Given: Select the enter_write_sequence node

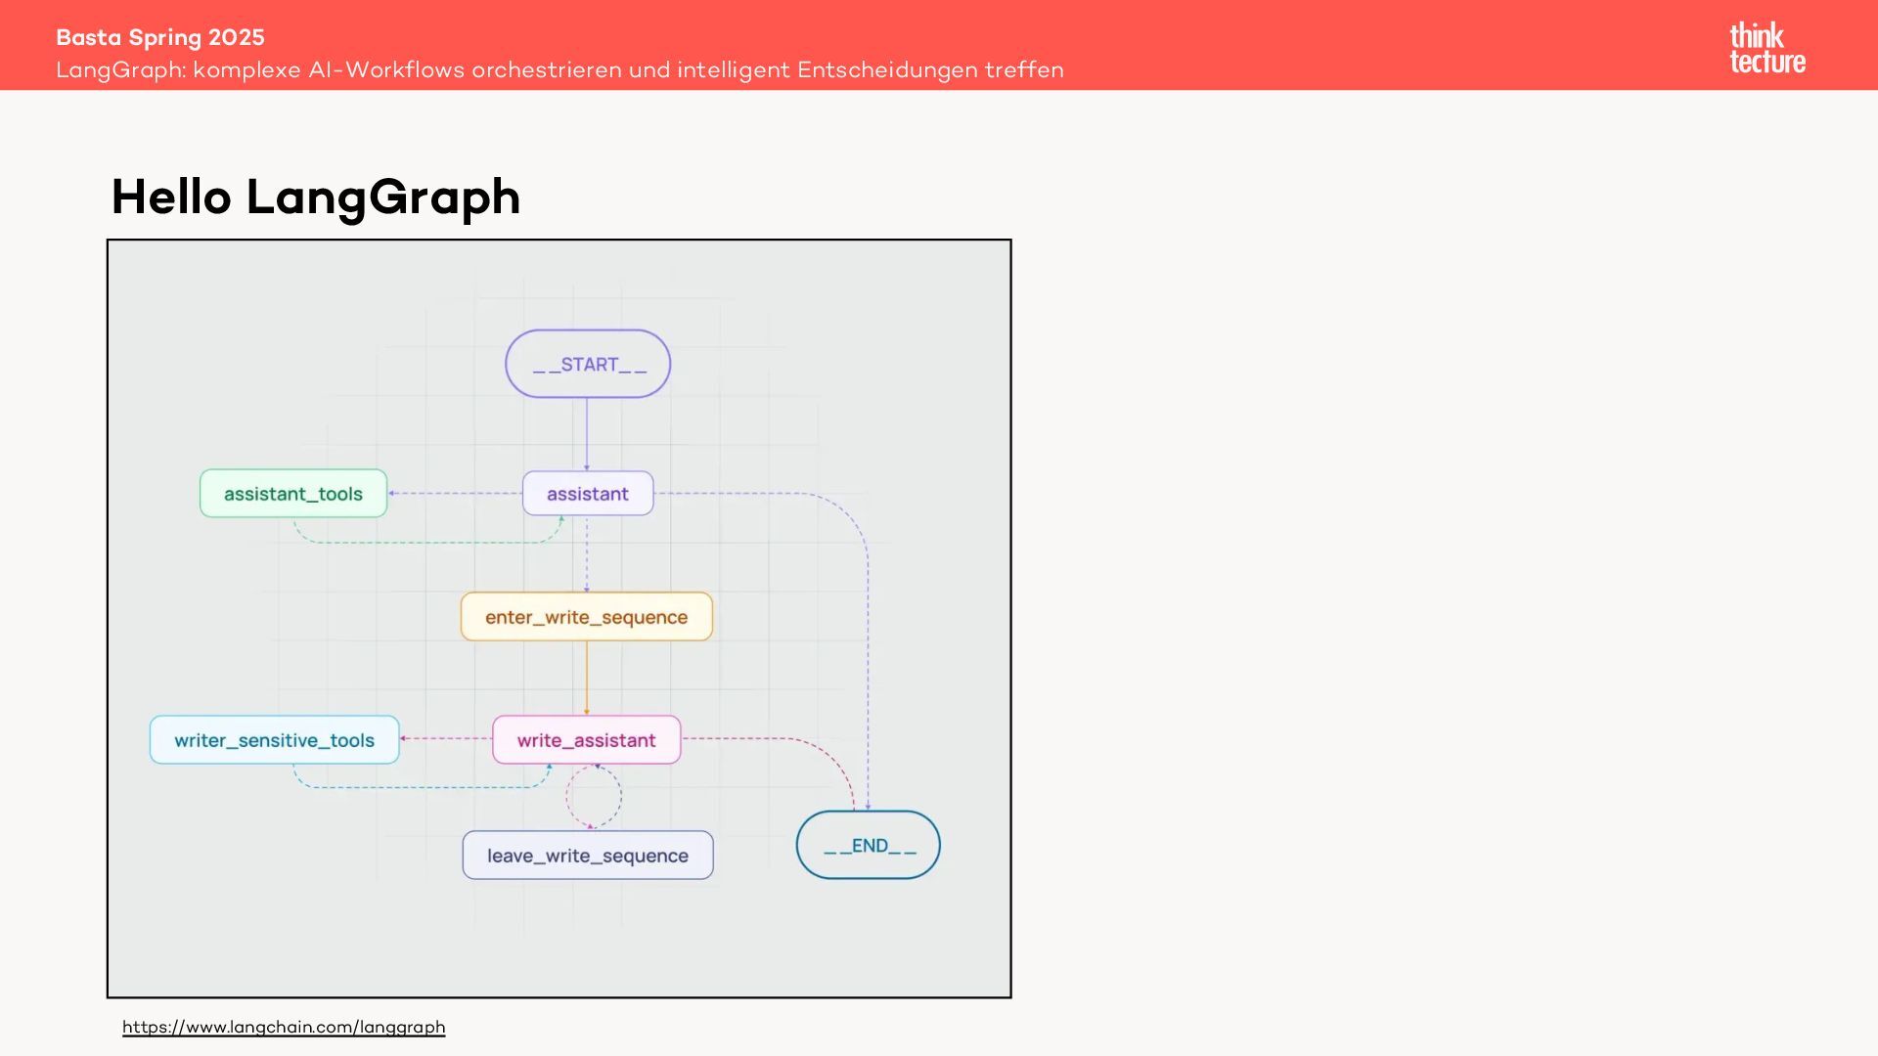Looking at the screenshot, I should 587,617.
